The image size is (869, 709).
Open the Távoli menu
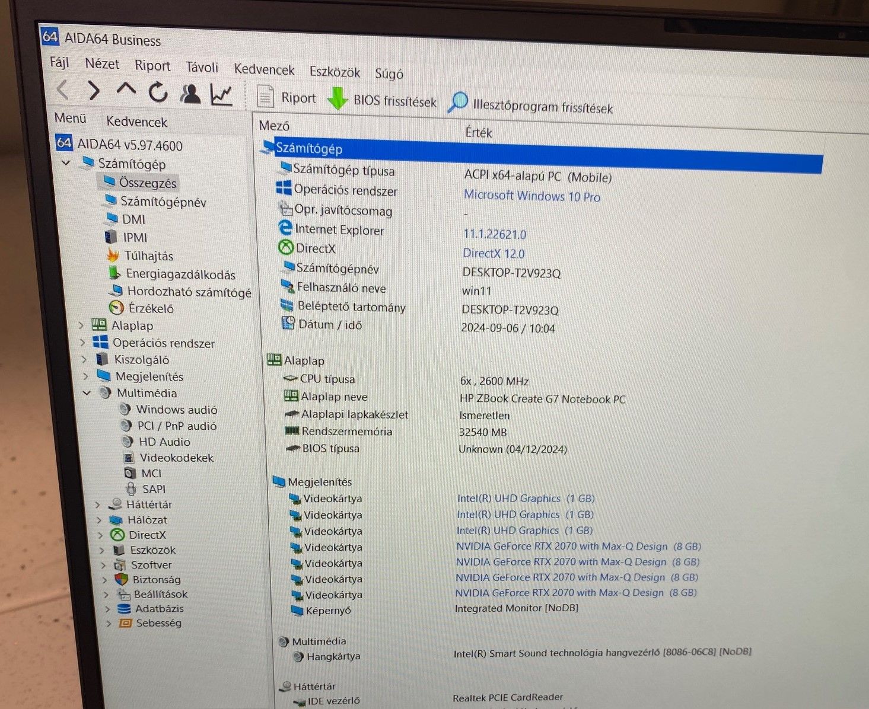coord(202,67)
